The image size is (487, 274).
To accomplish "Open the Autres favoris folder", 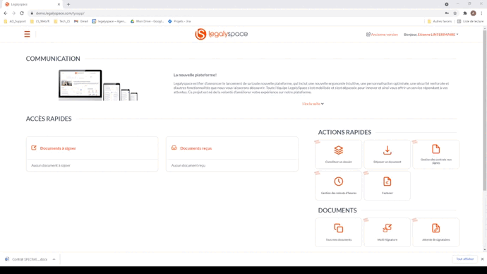I will 440,21.
